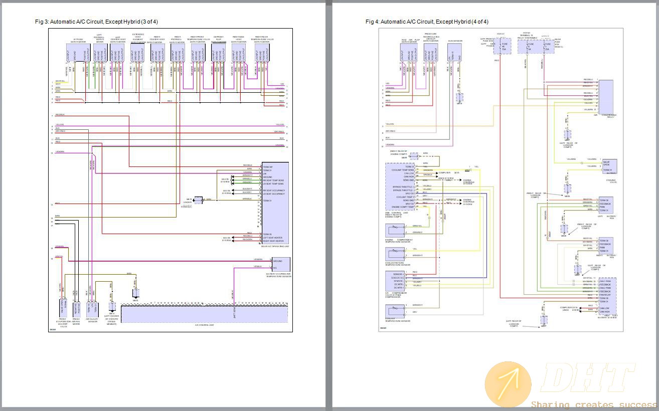659x411 pixels.
Task: Click the HIGH VOLT BATTERY SYSTEM block
Action: pos(607,295)
